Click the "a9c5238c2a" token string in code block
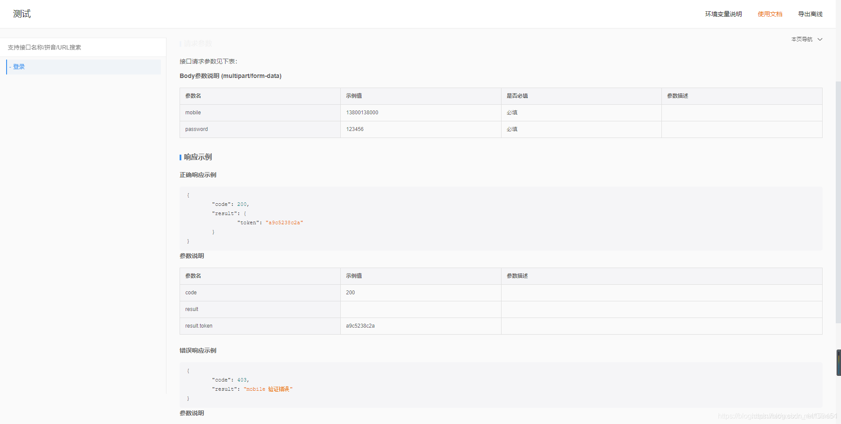The image size is (841, 424). click(x=284, y=223)
